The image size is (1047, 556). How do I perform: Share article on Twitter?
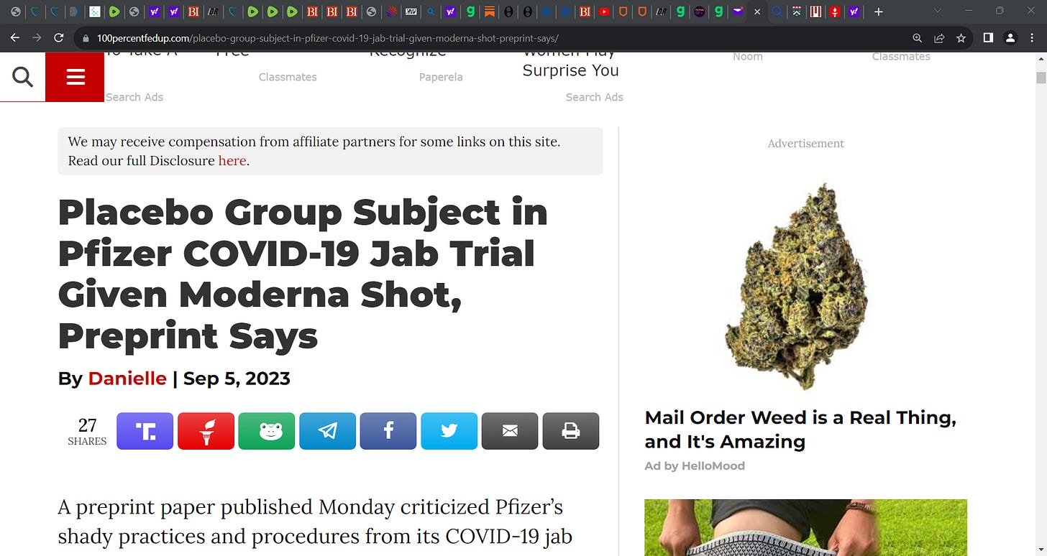(449, 431)
